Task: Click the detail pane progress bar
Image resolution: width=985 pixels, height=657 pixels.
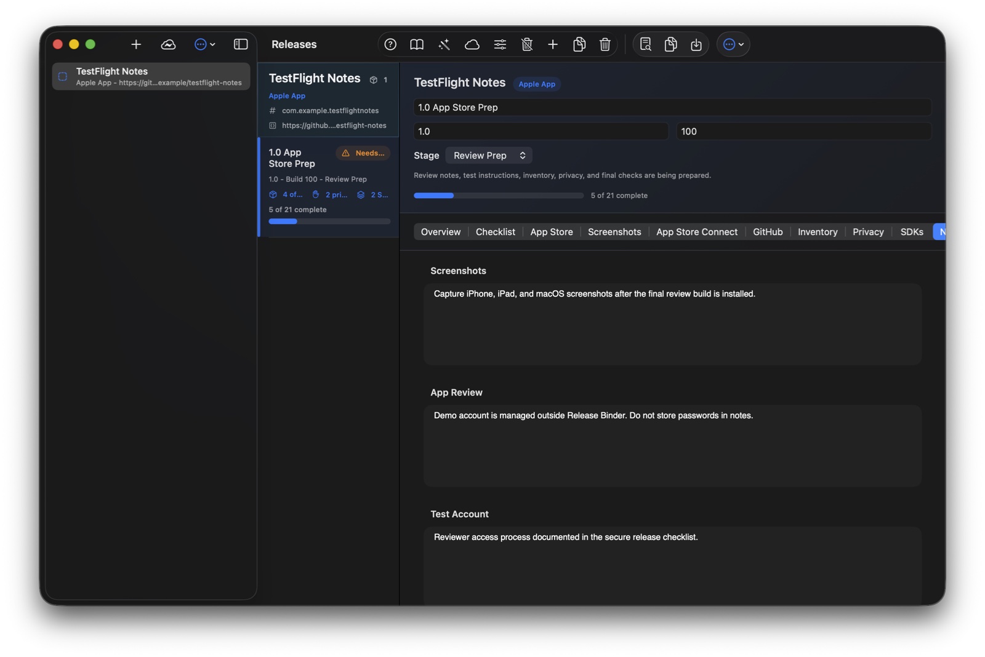Action: (499, 196)
